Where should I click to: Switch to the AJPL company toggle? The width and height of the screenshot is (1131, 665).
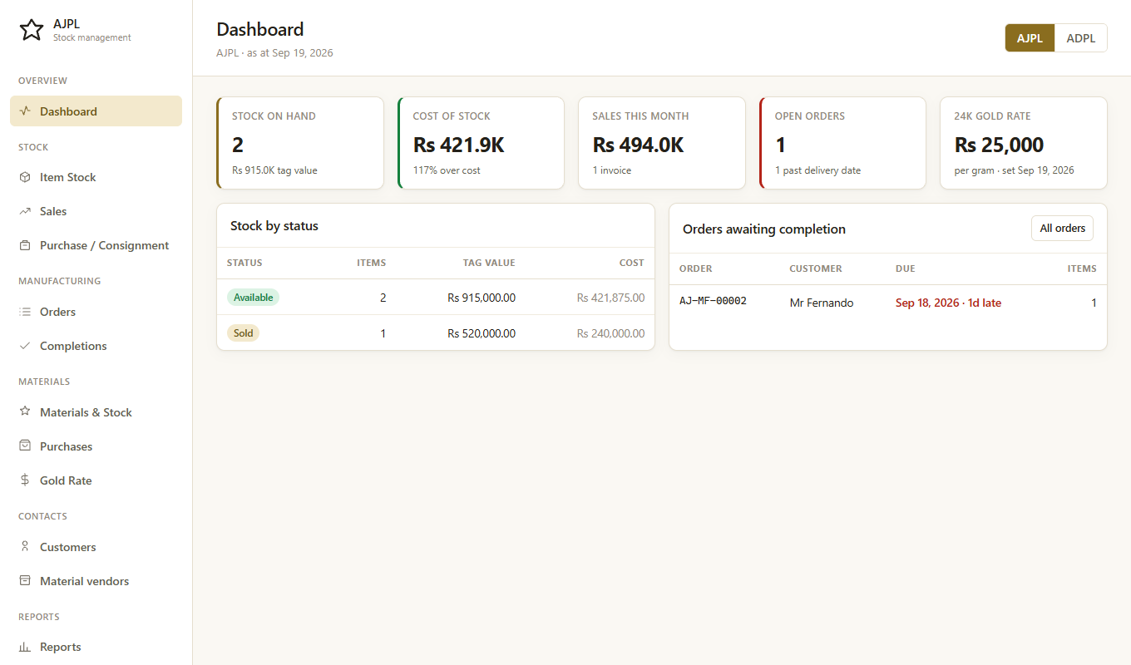point(1030,38)
